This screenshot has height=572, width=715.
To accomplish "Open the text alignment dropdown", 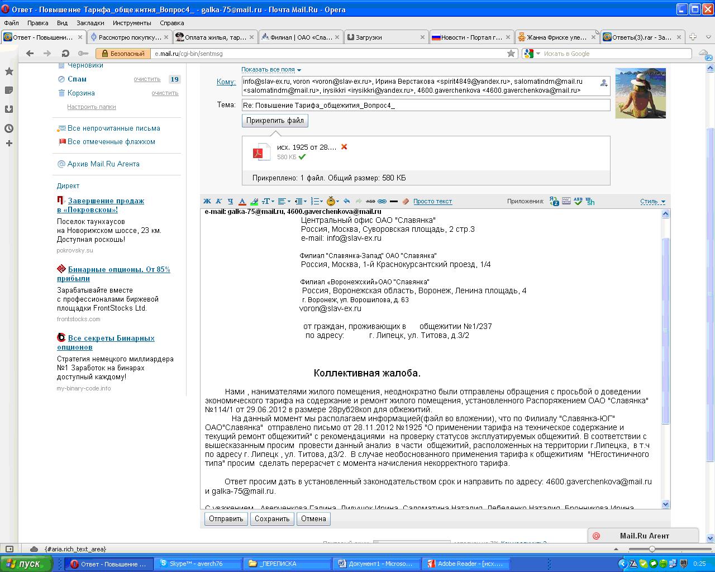I will click(283, 201).
